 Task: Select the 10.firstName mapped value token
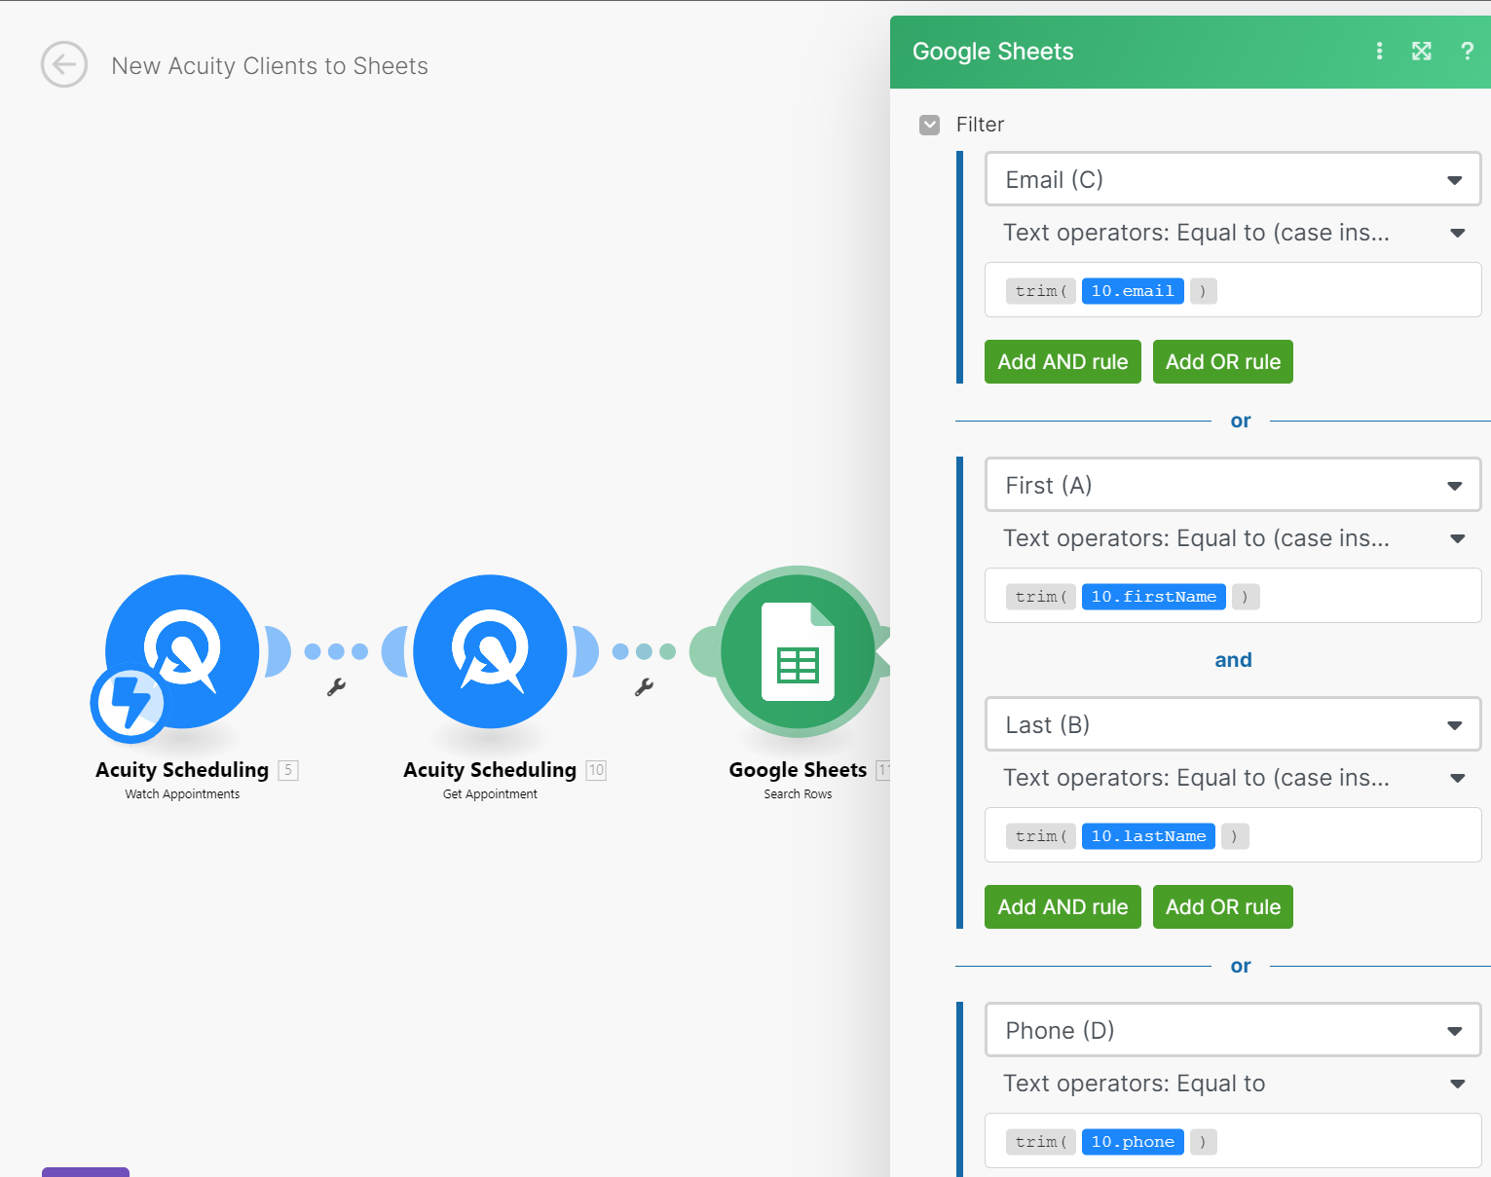1153,596
